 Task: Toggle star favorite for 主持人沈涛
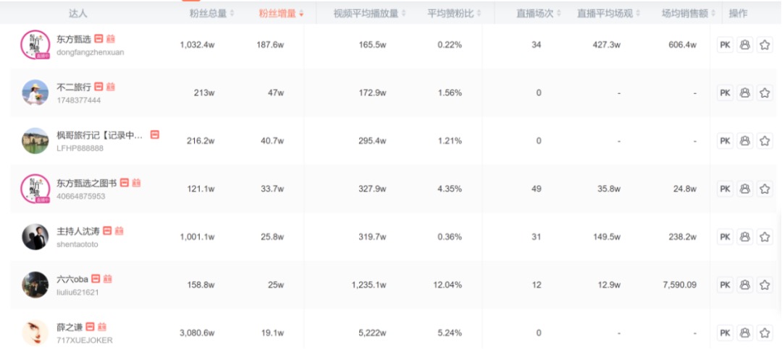(x=765, y=237)
